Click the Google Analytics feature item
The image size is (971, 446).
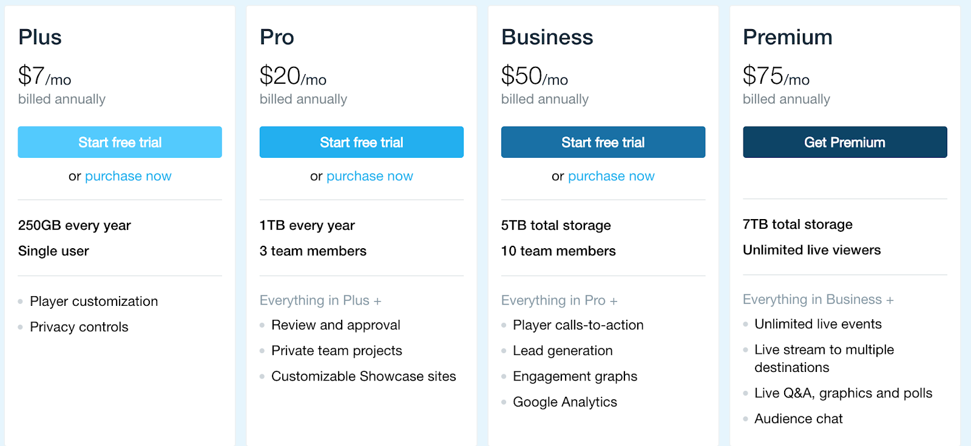point(564,402)
